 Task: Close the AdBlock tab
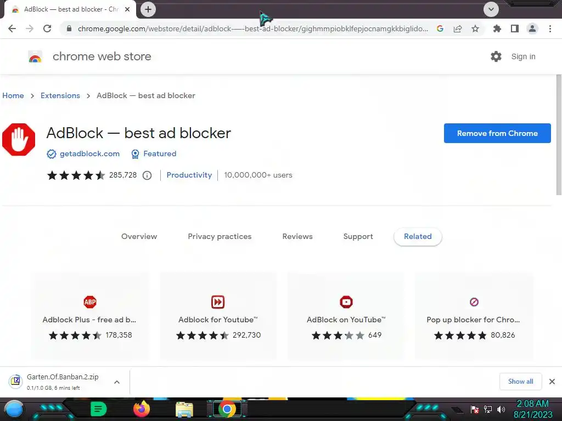[x=127, y=9]
